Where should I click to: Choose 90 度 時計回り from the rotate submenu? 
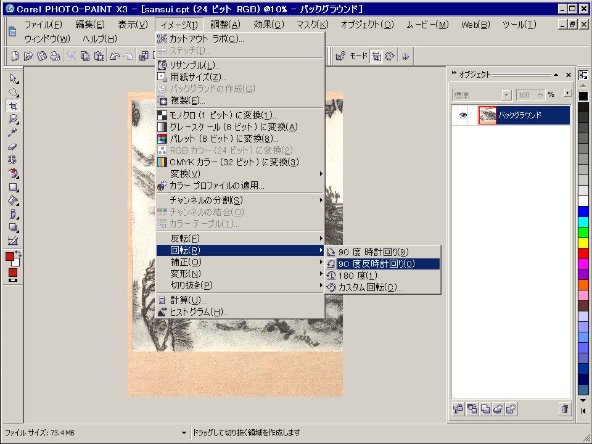tap(383, 252)
